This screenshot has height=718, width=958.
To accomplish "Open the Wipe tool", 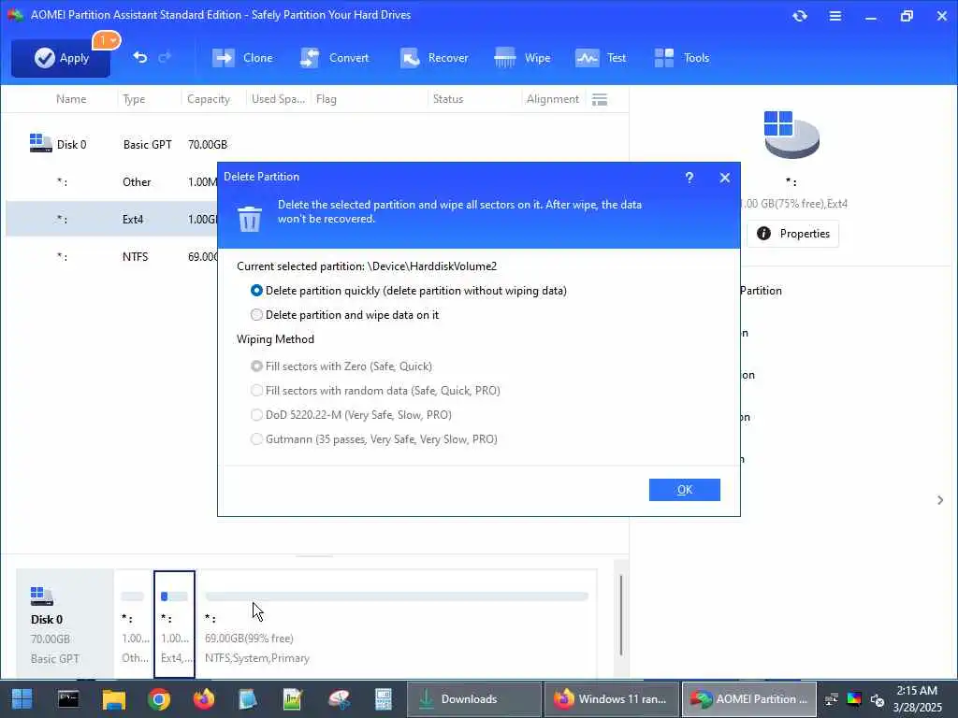I will pos(522,58).
